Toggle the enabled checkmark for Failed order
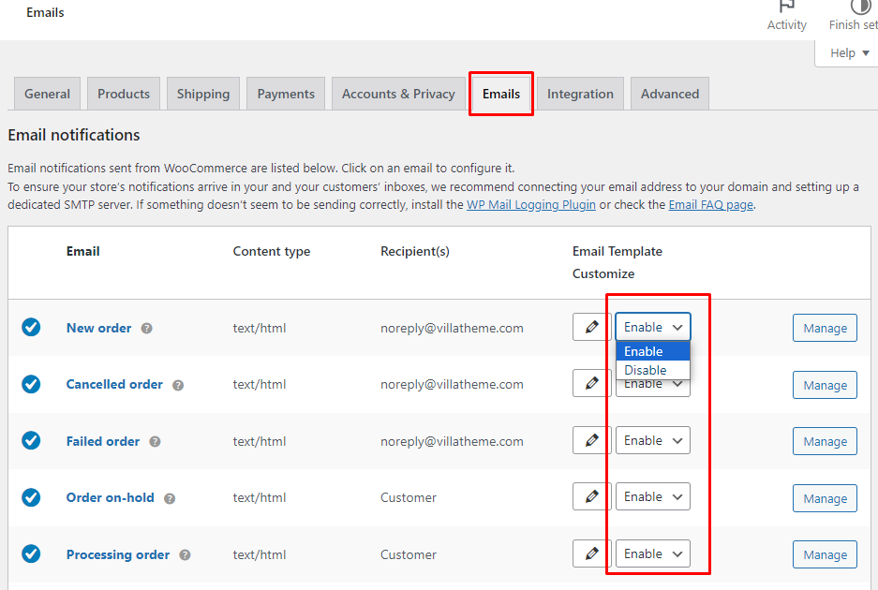 tap(31, 440)
